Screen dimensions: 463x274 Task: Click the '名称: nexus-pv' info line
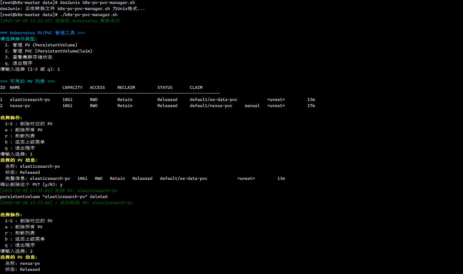22,263
